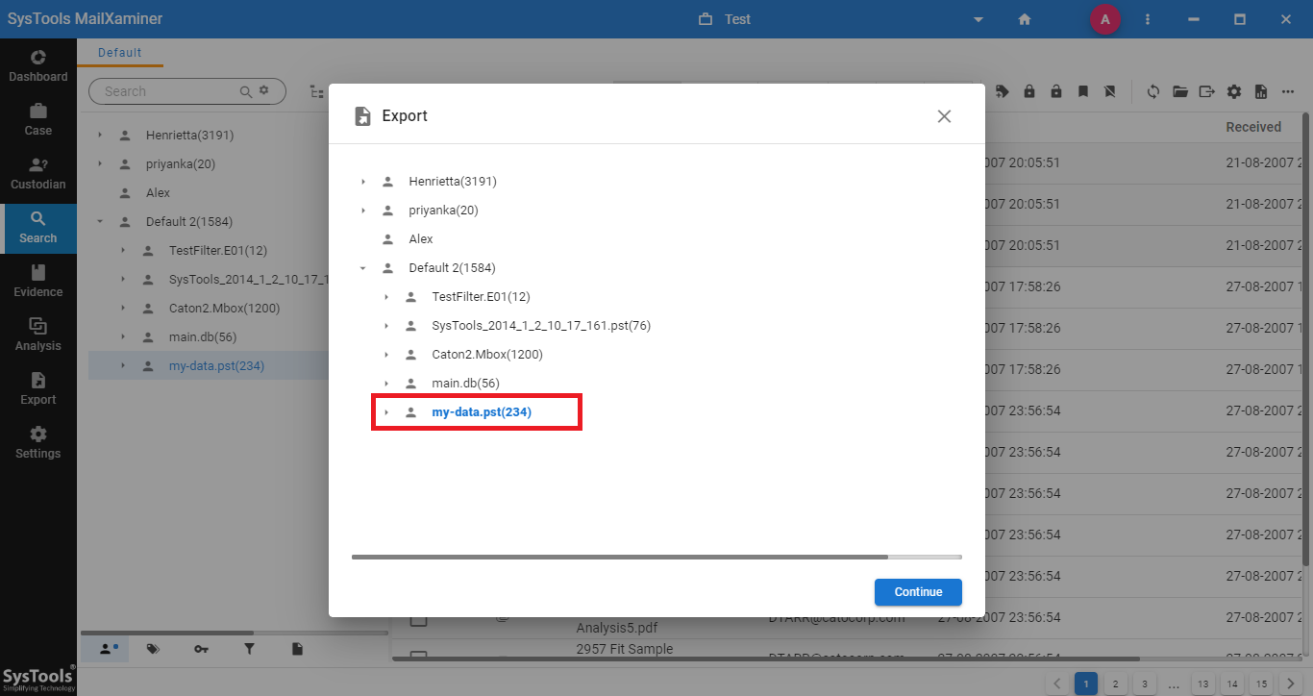Click the magnifier icon in the search box

pos(246,91)
